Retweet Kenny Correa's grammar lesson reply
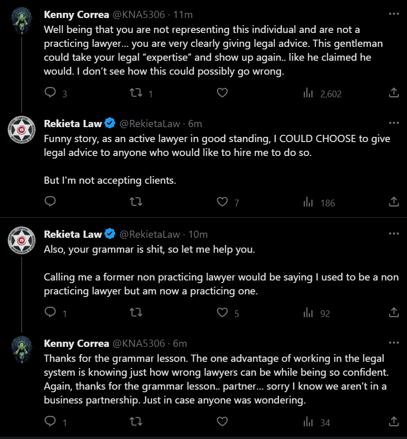Viewport: 407px width, 439px height. tap(136, 422)
